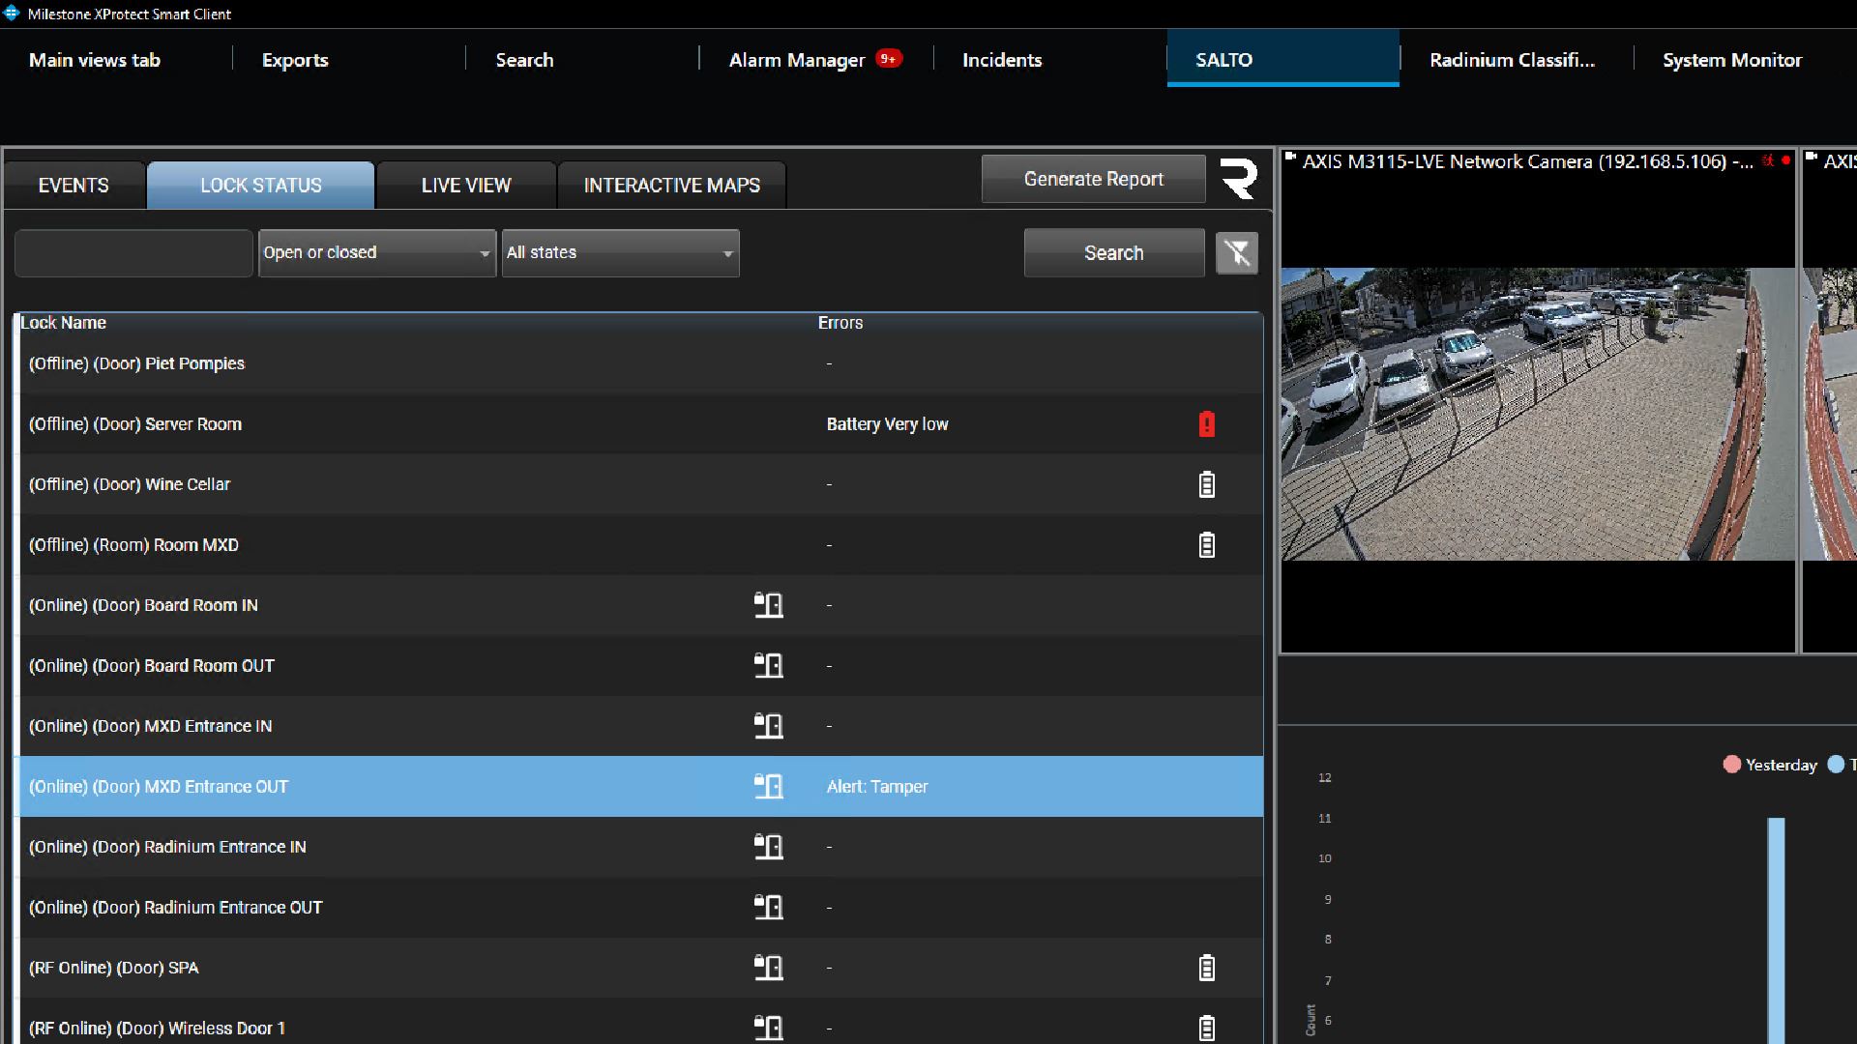Click the battery icon for Wireless Door 1
Image resolution: width=1857 pixels, height=1044 pixels.
(x=1206, y=1028)
